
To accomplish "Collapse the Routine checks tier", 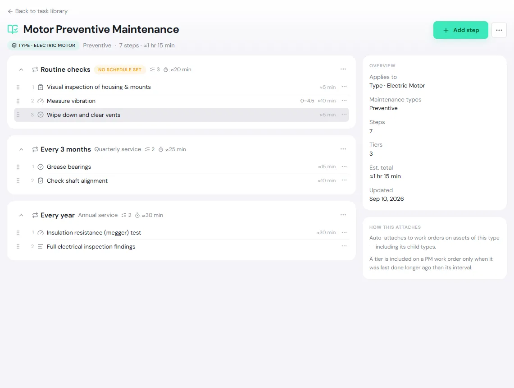I will (21, 69).
